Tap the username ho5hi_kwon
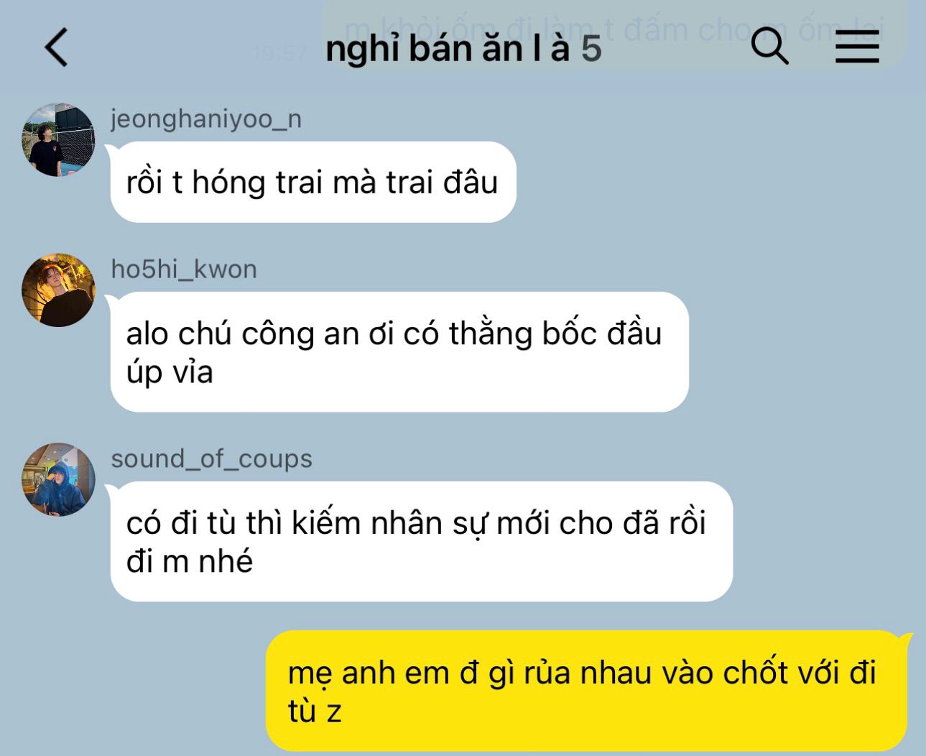 pyautogui.click(x=184, y=269)
